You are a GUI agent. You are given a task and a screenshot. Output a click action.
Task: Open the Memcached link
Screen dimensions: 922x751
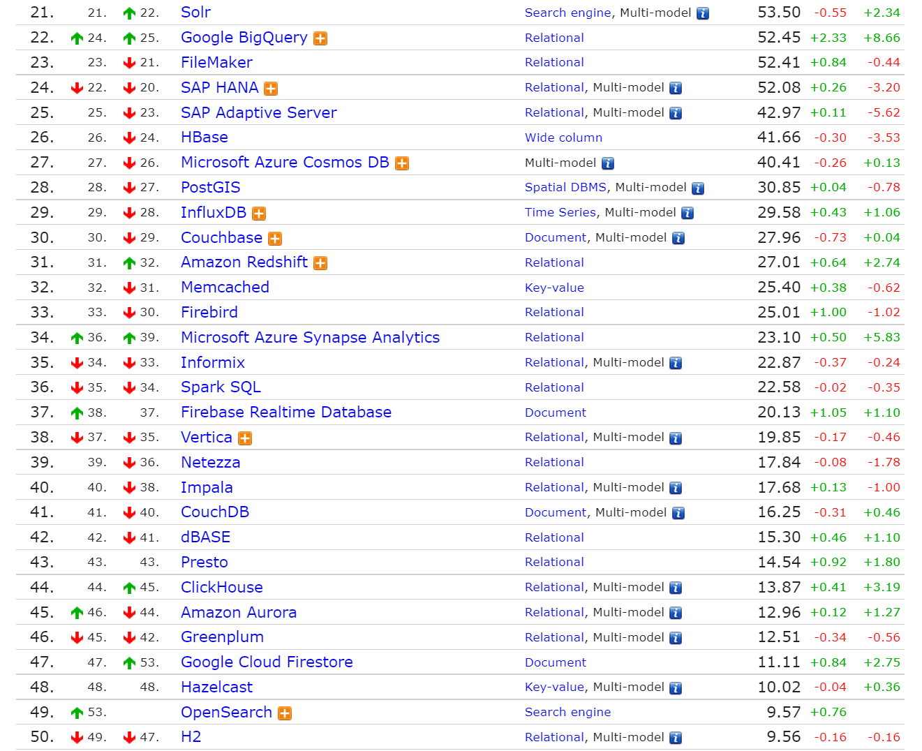pos(225,288)
